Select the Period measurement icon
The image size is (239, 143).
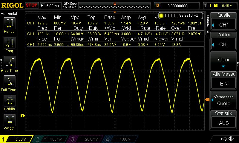[x=9, y=25]
